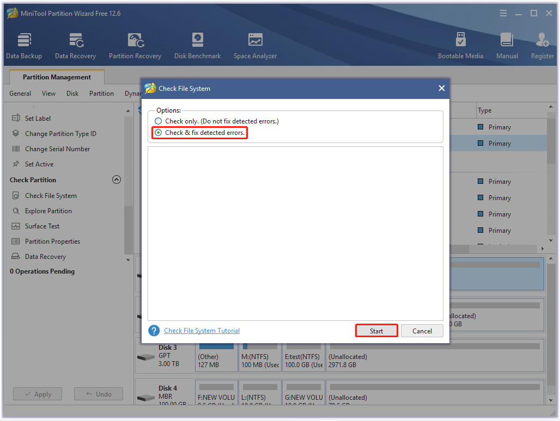Start the Disk Benchmark tool

pyautogui.click(x=198, y=46)
